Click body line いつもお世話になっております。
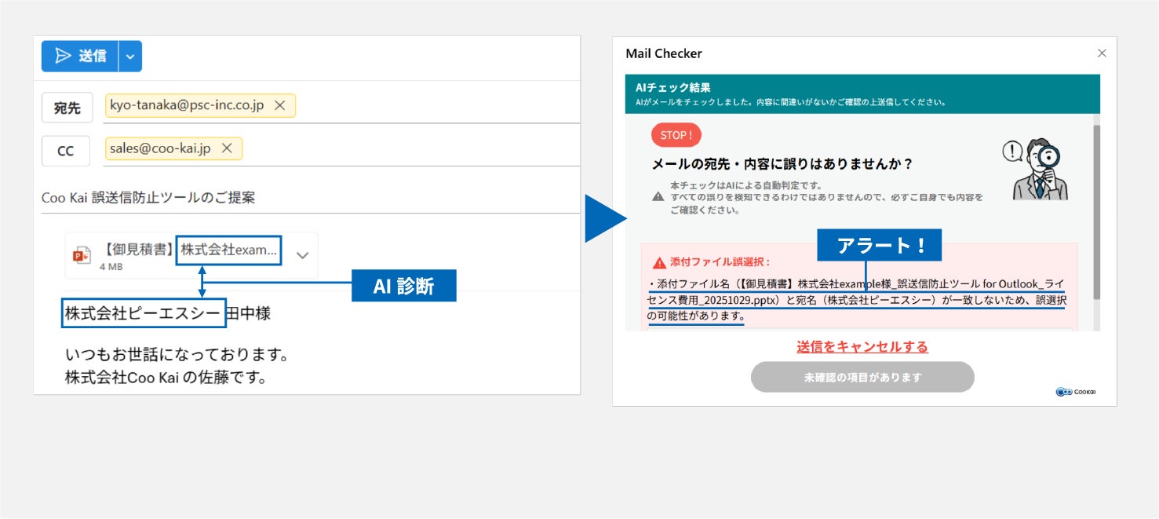The image size is (1159, 519). 178,356
